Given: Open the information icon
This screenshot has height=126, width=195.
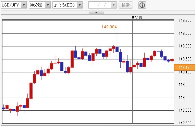Looking at the screenshot, I should (x=142, y=5).
